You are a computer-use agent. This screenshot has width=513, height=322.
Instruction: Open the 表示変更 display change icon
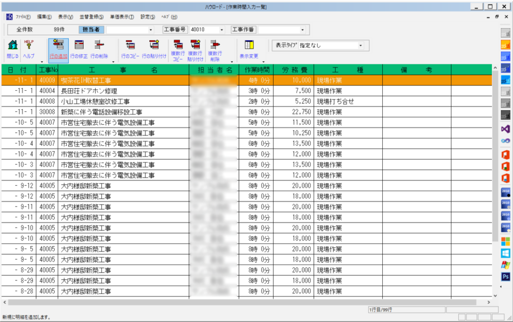(x=249, y=48)
